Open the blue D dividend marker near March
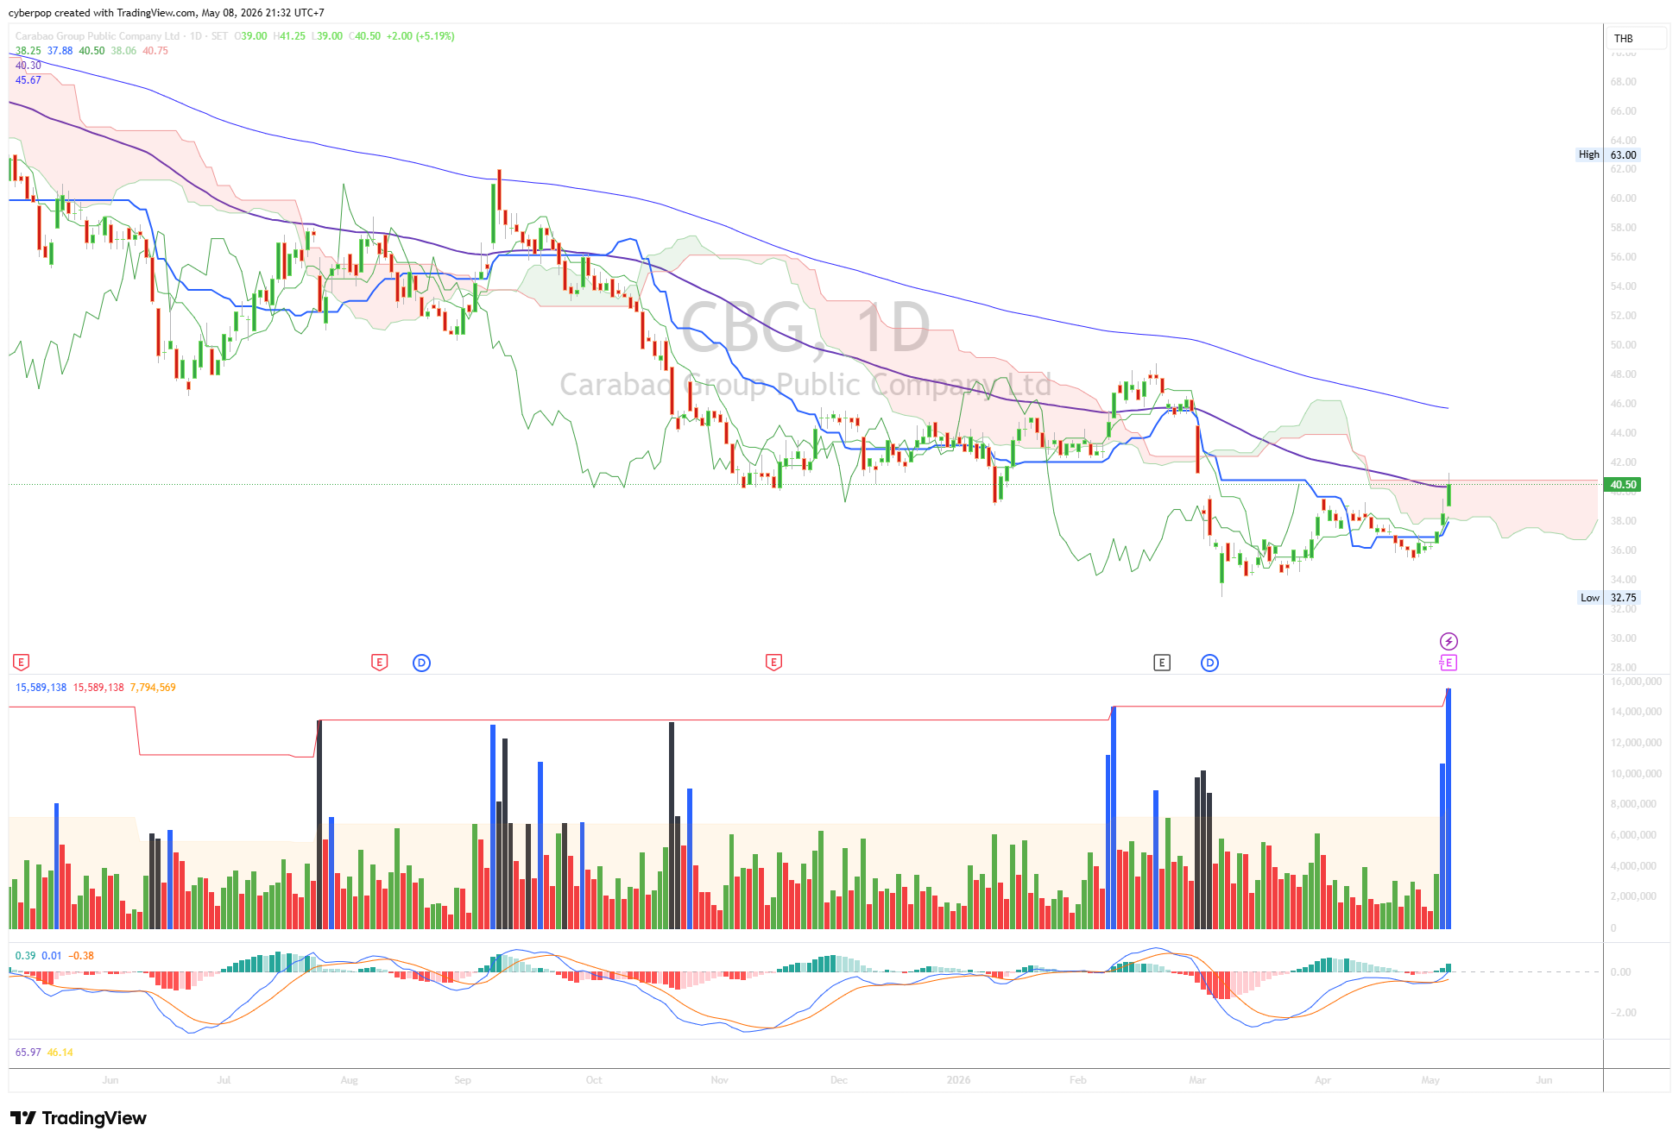This screenshot has width=1679, height=1144. [1209, 663]
